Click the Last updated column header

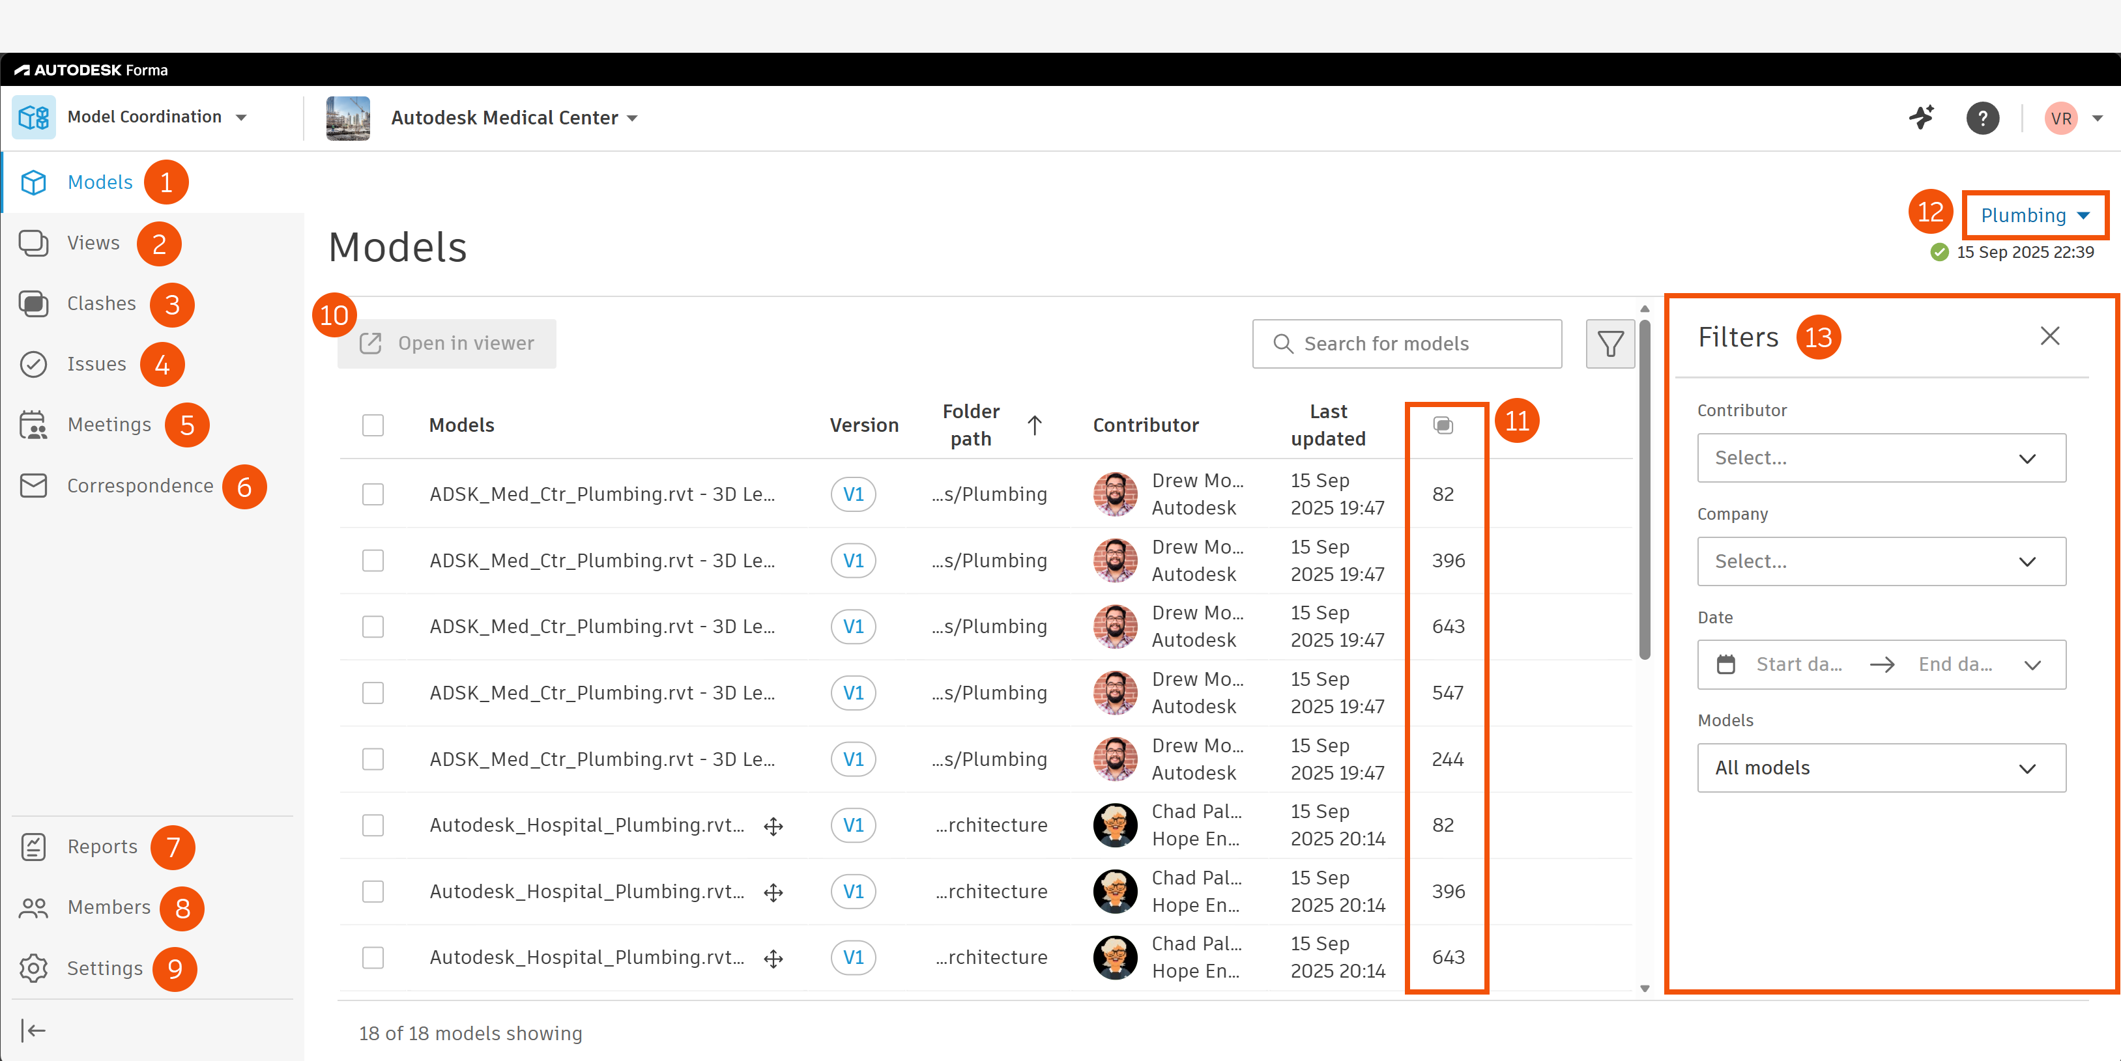tap(1327, 425)
